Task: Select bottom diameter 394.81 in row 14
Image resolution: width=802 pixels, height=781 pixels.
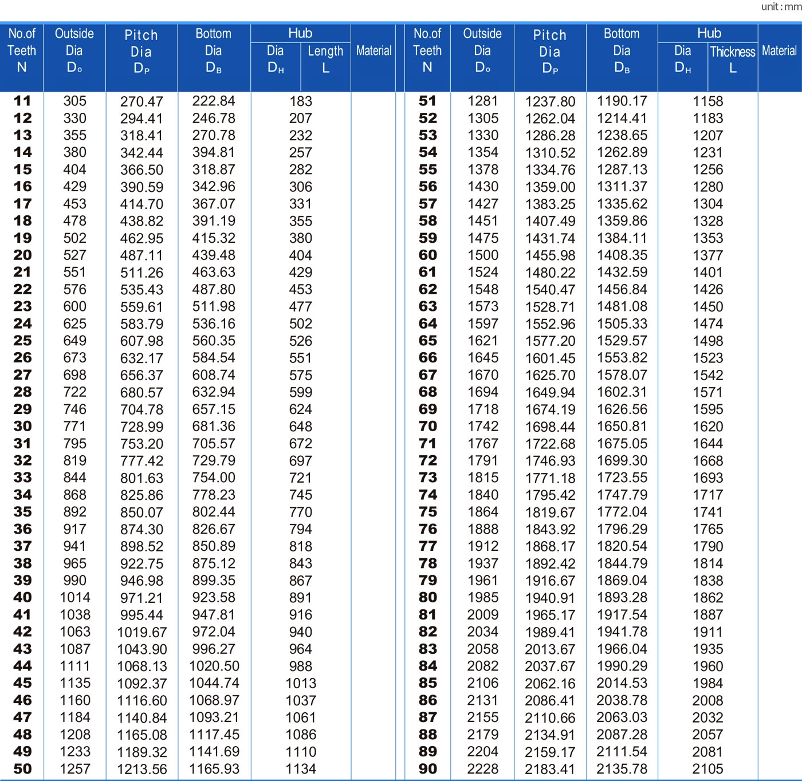Action: (214, 152)
